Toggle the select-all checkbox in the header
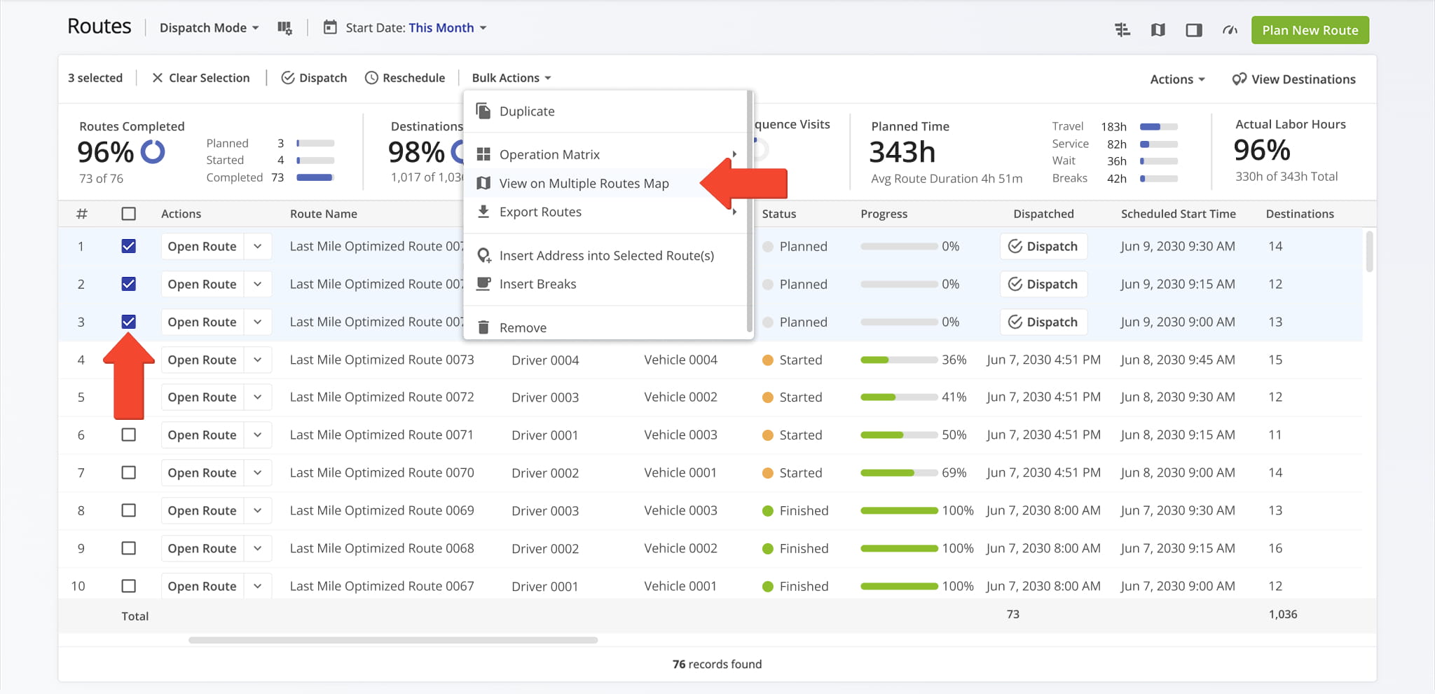The image size is (1435, 694). tap(129, 213)
